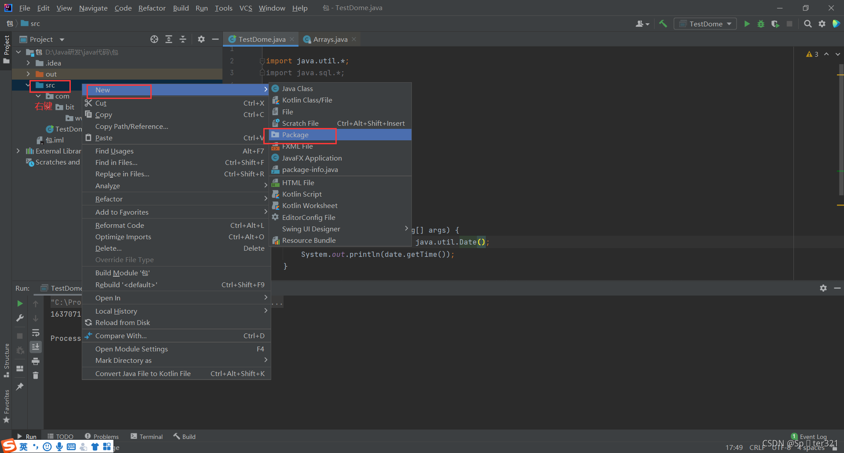Pin the Run tab with pin icon
Viewport: 844px width, 453px height.
(x=20, y=386)
